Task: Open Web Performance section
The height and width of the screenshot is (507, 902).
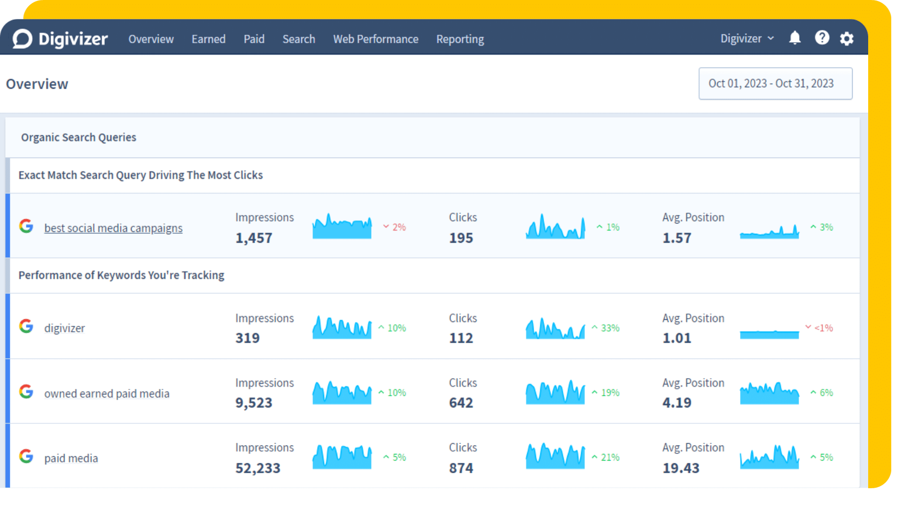Action: click(x=375, y=39)
